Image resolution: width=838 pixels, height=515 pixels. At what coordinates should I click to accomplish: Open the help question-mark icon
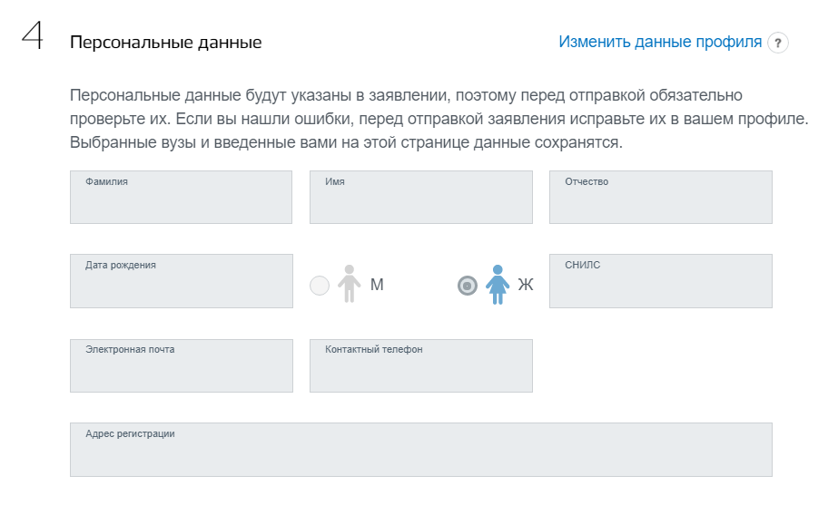(777, 43)
